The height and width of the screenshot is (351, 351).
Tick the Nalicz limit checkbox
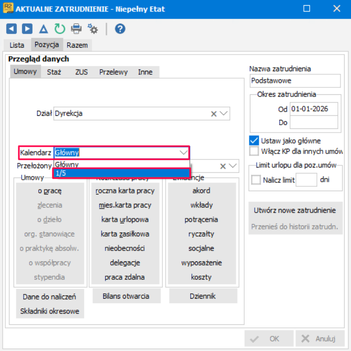tap(256, 180)
